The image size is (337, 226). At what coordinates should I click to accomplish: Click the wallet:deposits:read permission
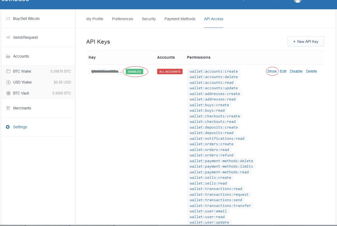click(x=212, y=133)
